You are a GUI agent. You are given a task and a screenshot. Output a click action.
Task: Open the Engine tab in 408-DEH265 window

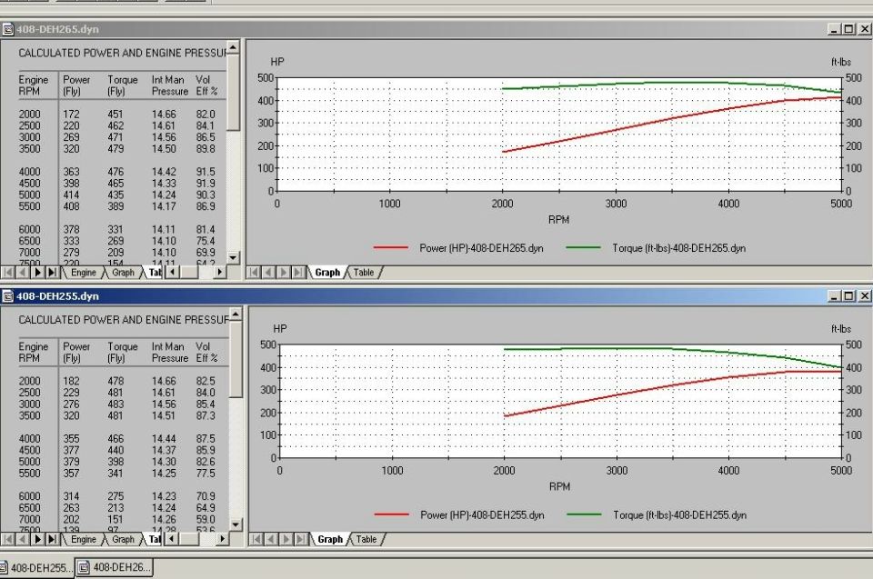[x=84, y=273]
